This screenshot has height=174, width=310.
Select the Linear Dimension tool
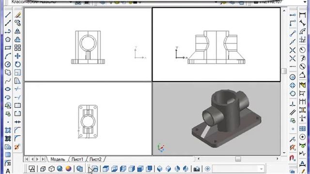click(x=302, y=15)
